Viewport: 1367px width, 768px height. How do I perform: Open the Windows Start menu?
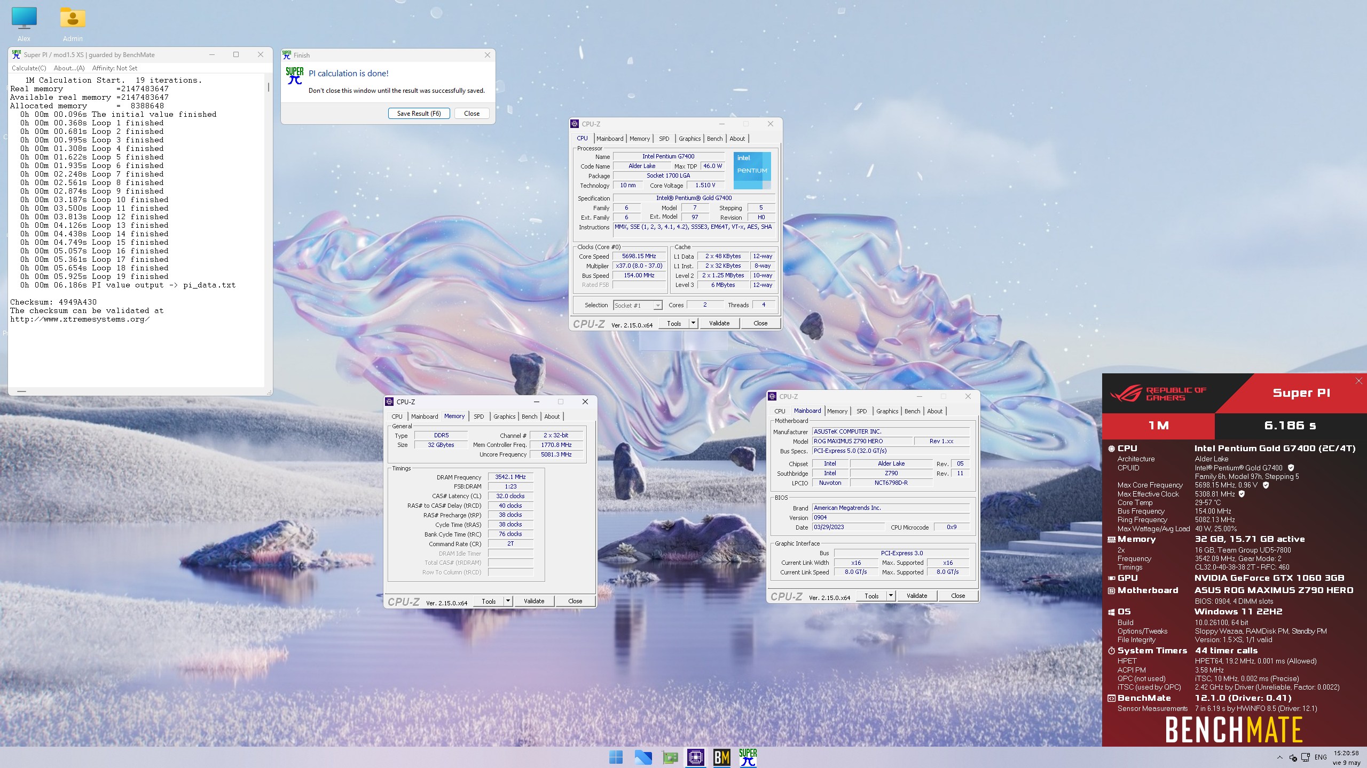tap(616, 757)
